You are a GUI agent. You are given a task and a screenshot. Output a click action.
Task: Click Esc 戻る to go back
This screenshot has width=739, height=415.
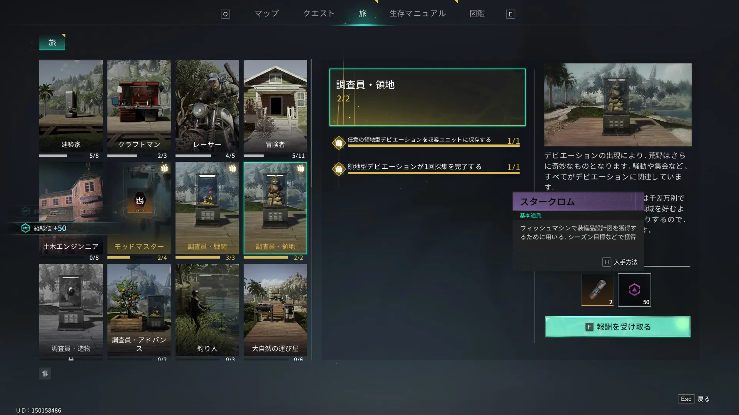(694, 399)
